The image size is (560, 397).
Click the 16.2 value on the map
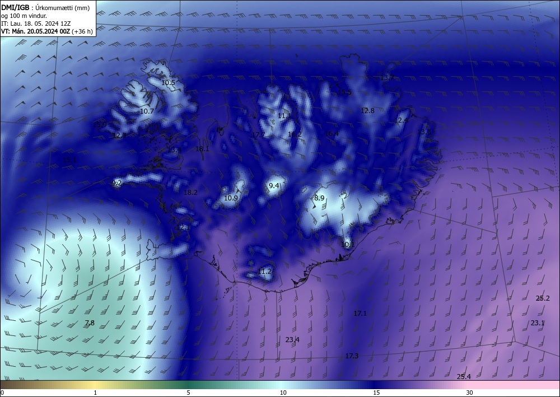tap(295, 134)
